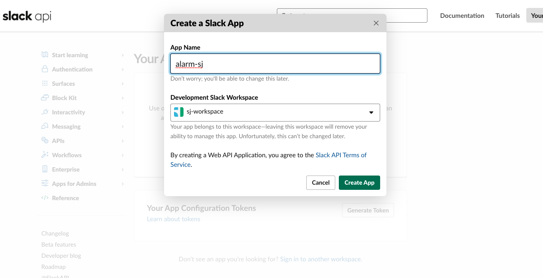Click the Interactivity icon
Screen dimensions: 543x278
(45, 112)
